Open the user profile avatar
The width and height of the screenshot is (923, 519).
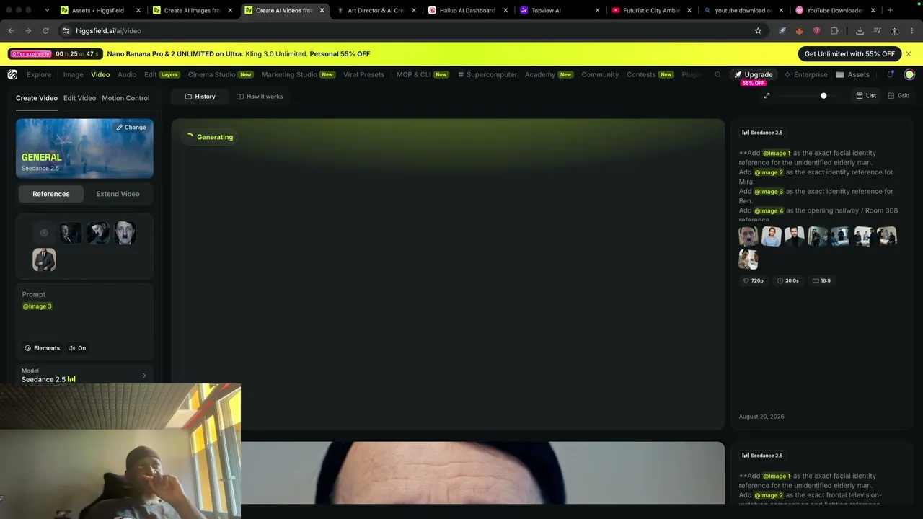tap(909, 74)
